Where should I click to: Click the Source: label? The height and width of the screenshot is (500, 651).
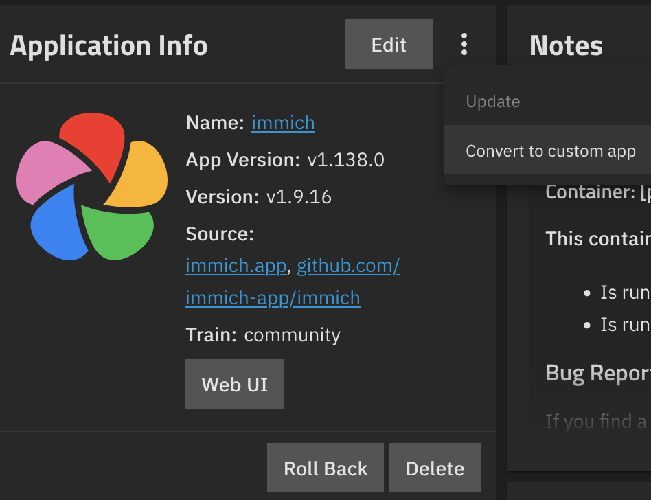pos(220,234)
